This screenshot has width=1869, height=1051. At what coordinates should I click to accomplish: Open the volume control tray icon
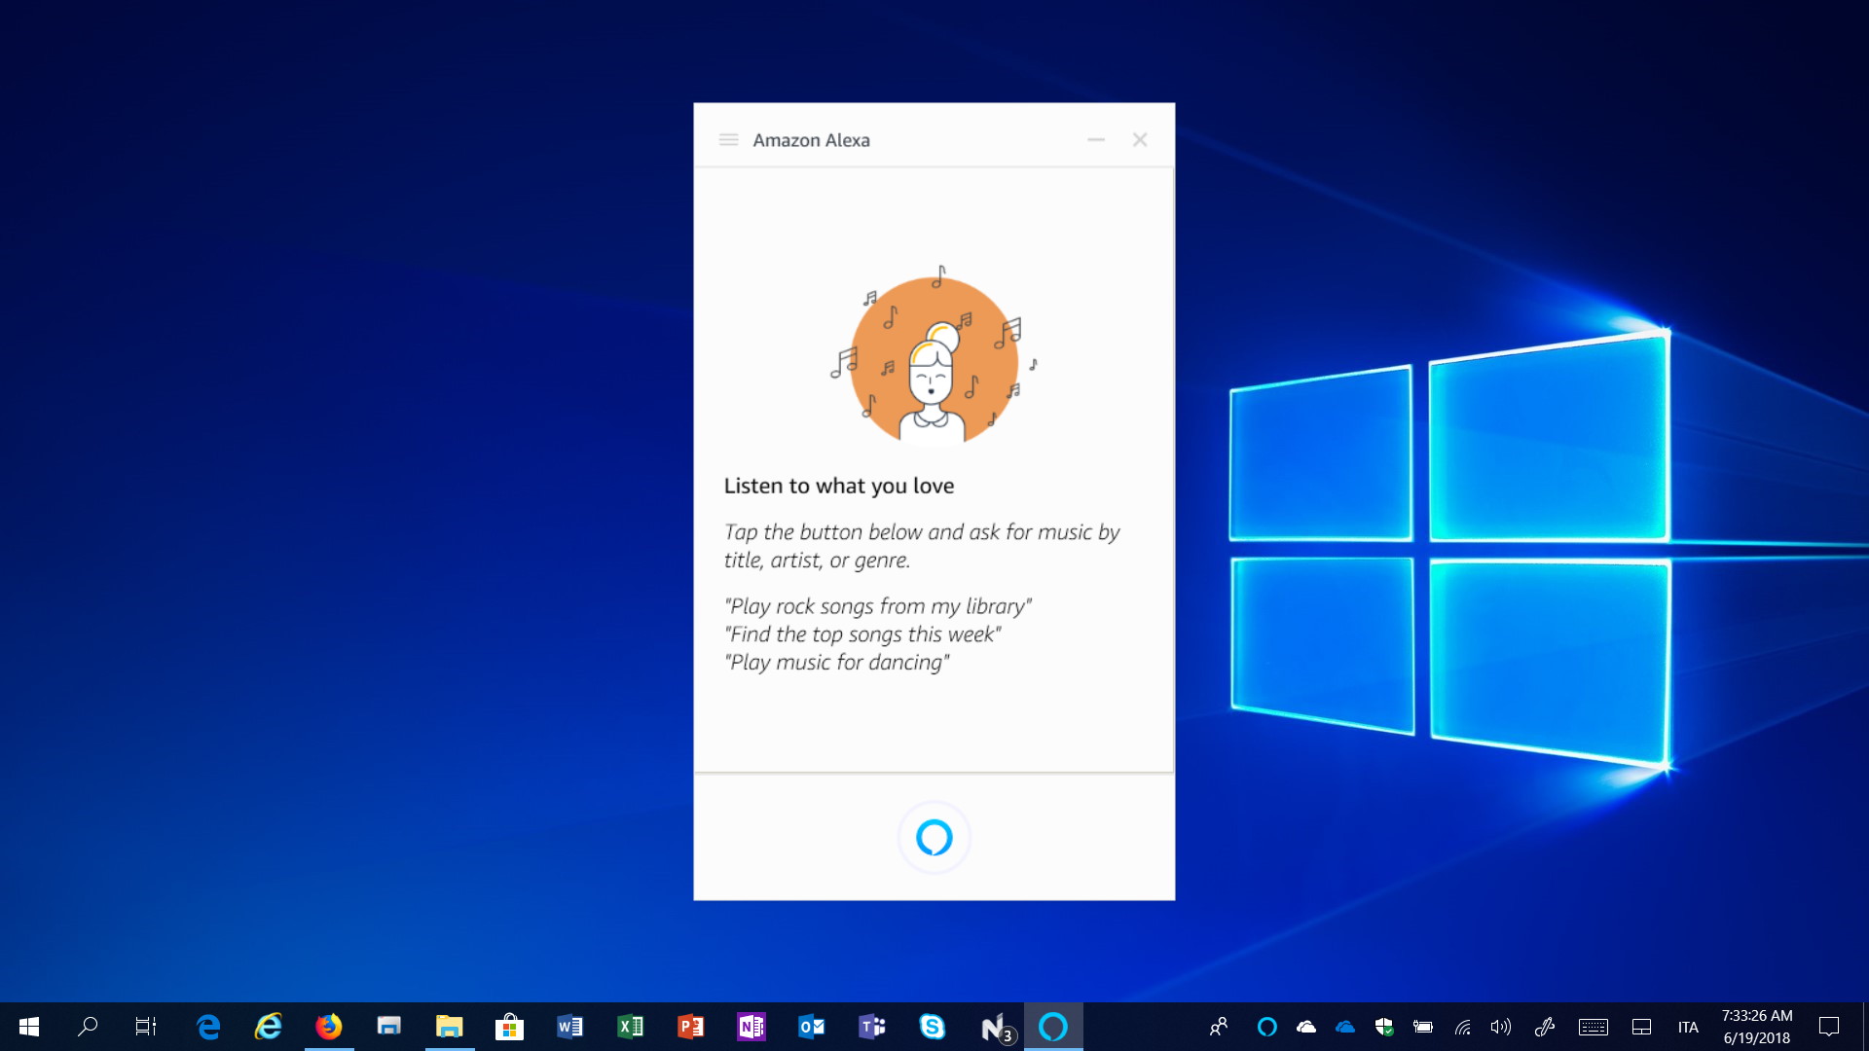pos(1501,1027)
